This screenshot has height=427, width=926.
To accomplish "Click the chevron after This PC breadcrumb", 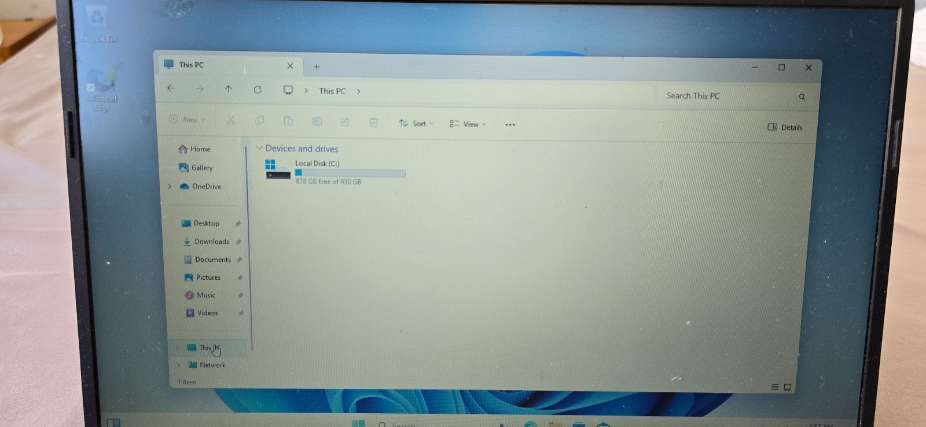I will tap(359, 91).
